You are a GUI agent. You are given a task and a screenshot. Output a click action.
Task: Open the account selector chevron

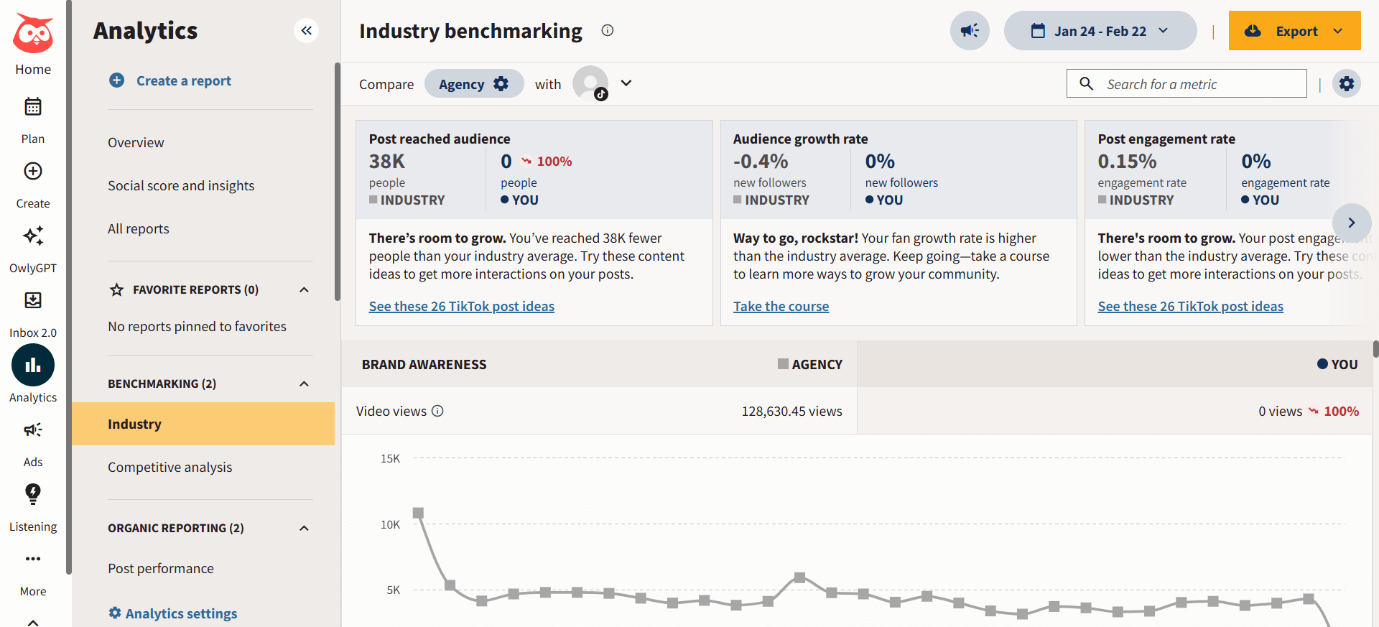pyautogui.click(x=626, y=83)
